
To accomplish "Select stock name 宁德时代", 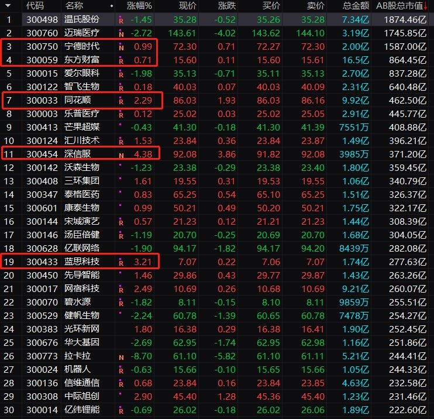I will pos(82,46).
